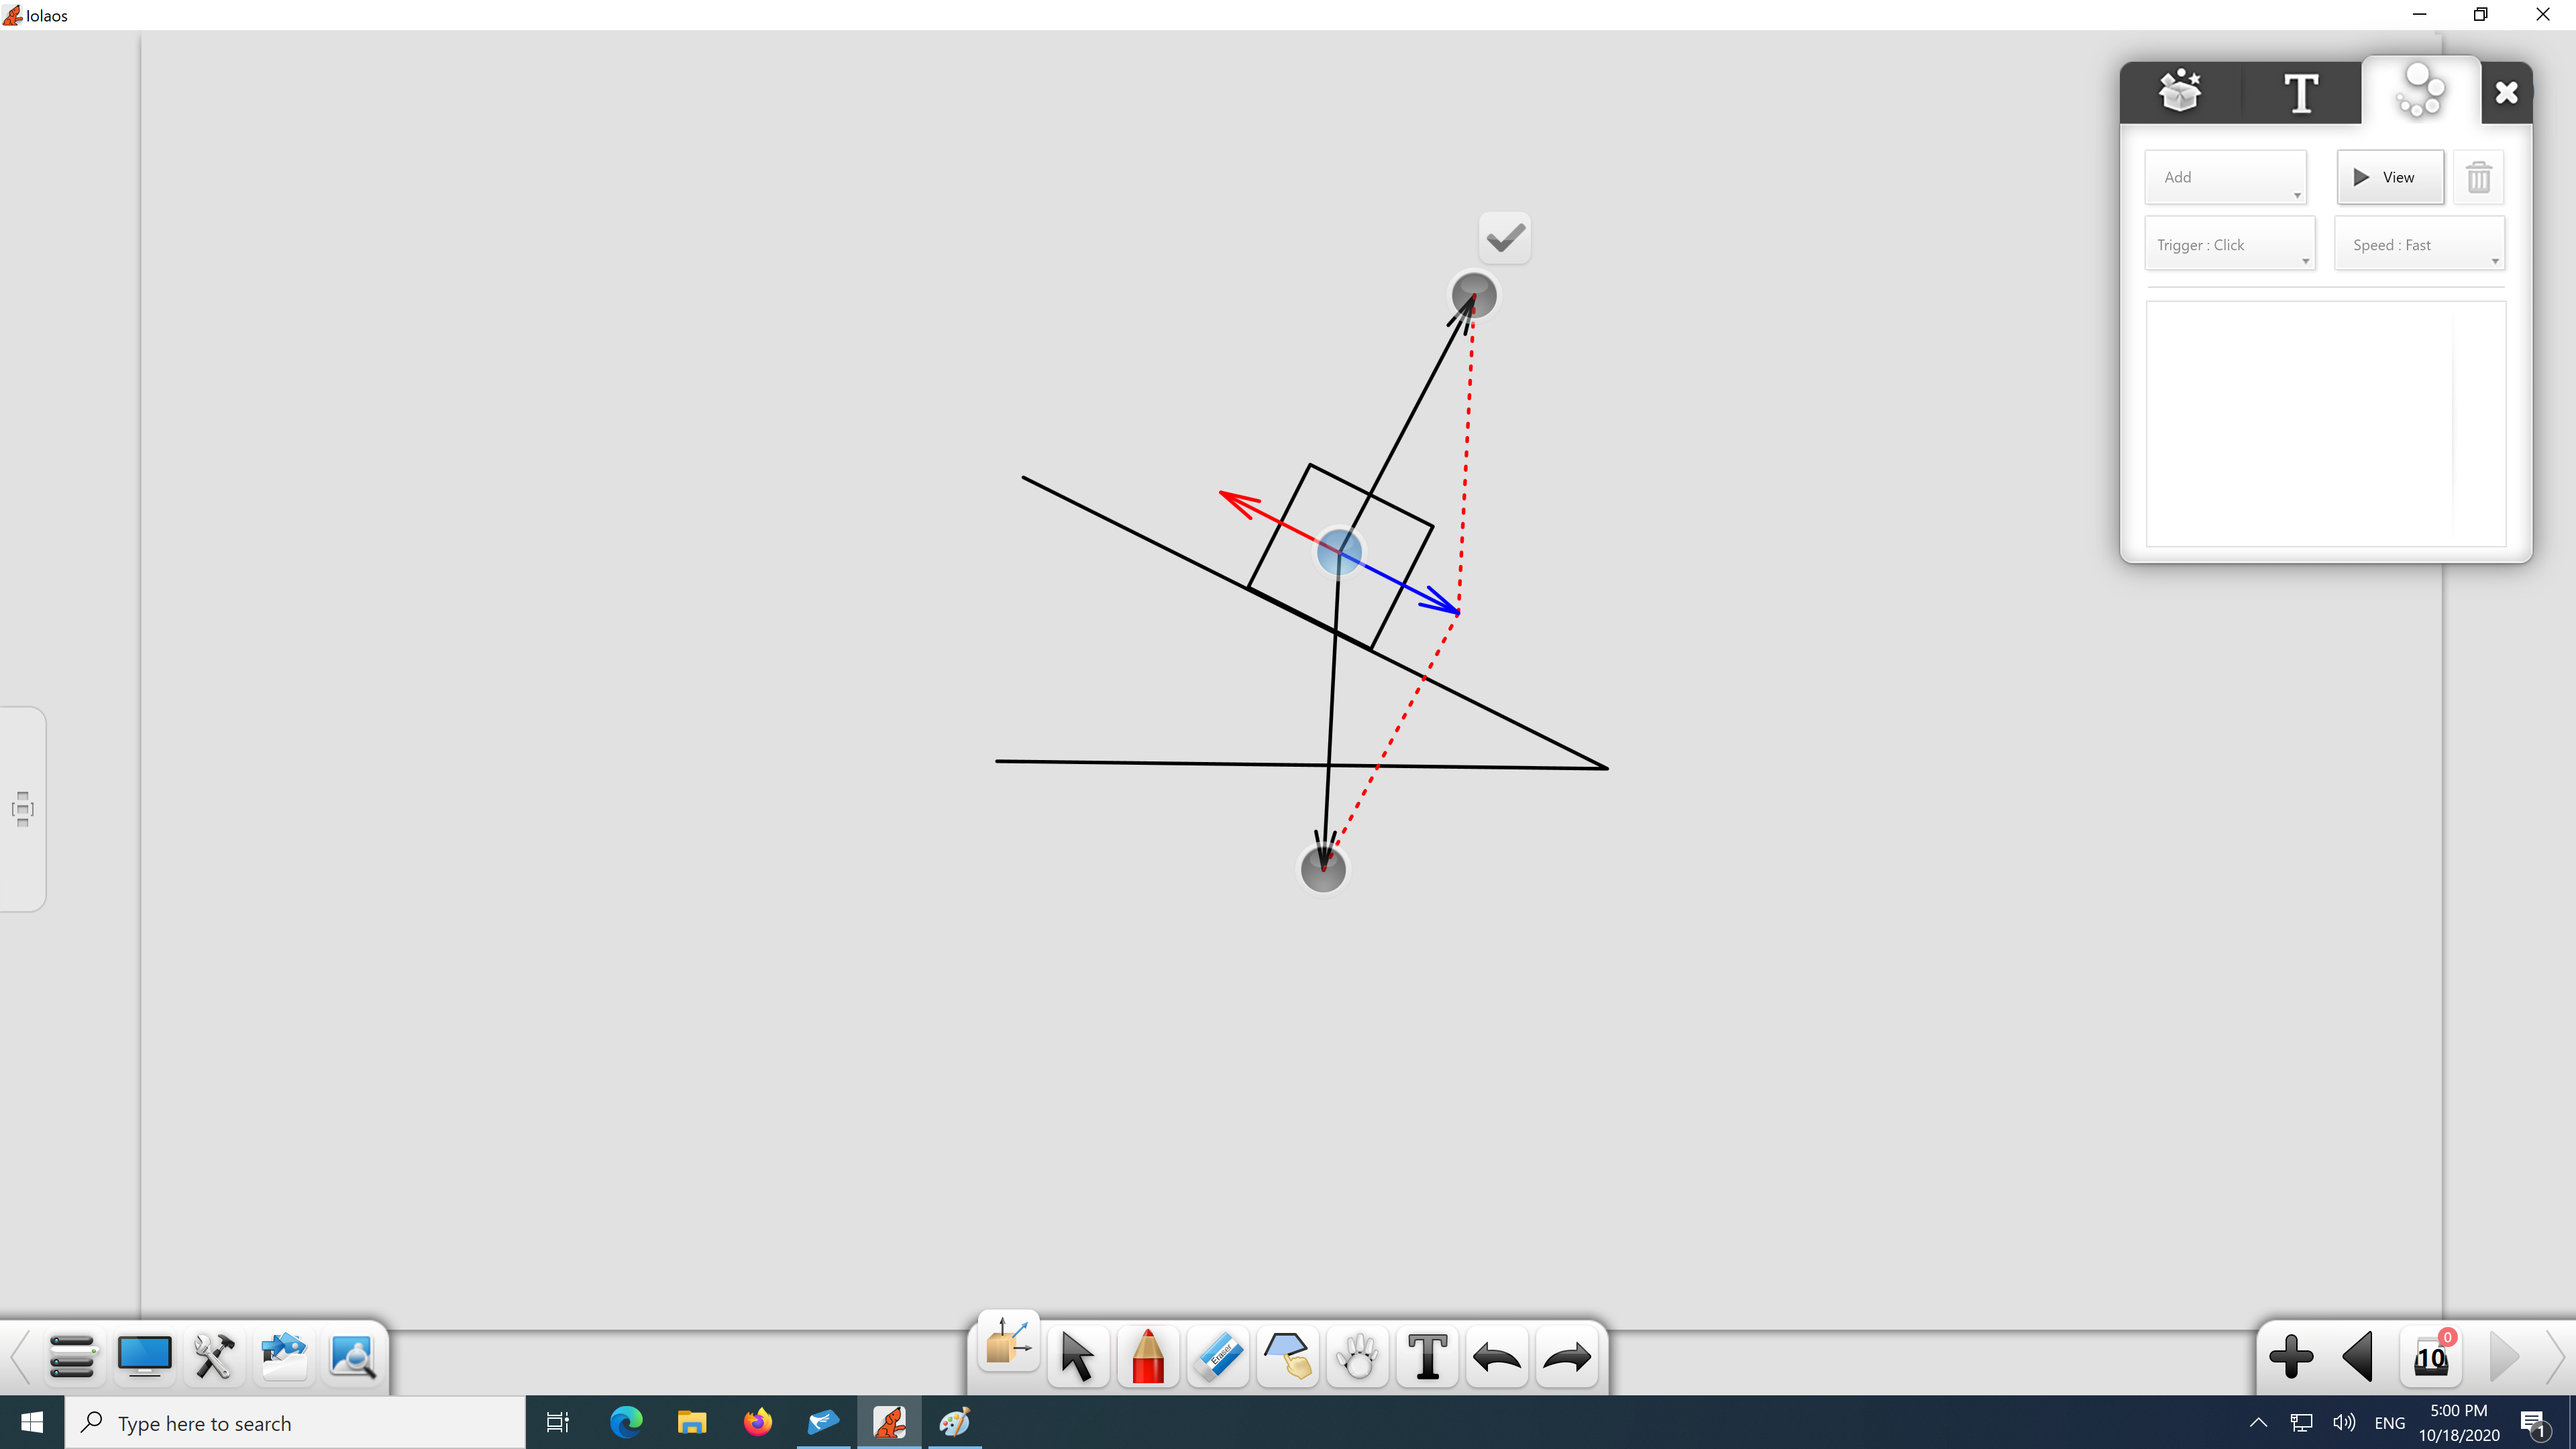This screenshot has width=2576, height=1449.
Task: Select the shape-with-hand interaction tool
Action: (x=1287, y=1358)
